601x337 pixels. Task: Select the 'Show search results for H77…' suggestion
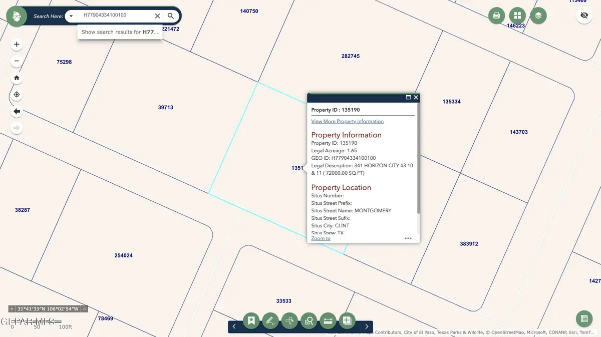click(120, 32)
